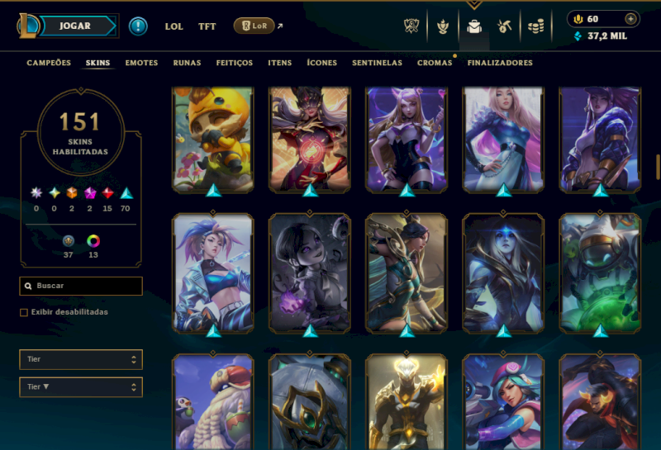Click the plus icon beside the 60 RP balance

pos(630,19)
